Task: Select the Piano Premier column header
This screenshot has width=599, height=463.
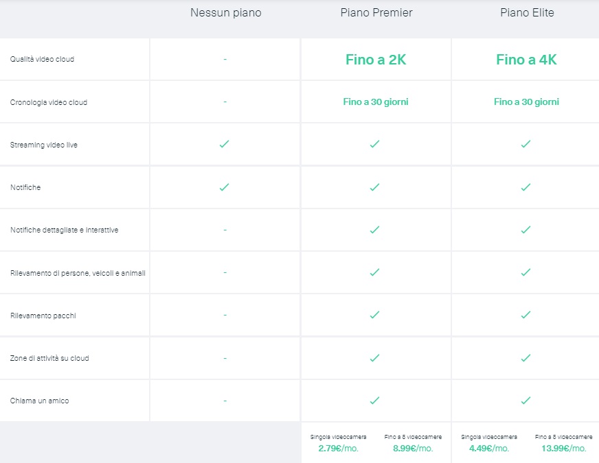Action: click(376, 12)
